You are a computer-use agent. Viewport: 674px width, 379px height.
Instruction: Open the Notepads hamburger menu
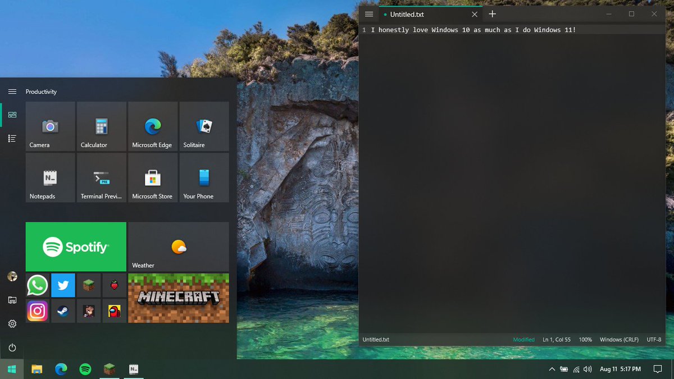tap(368, 14)
